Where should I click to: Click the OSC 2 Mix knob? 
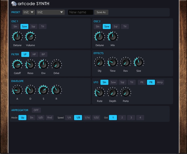(113, 36)
